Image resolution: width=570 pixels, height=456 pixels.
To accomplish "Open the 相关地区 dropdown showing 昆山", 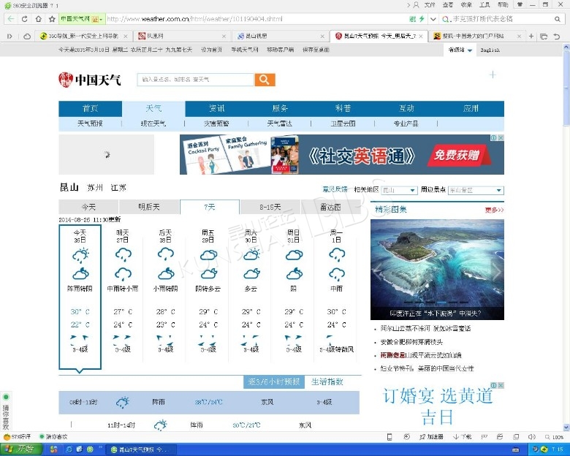I will click(x=399, y=190).
